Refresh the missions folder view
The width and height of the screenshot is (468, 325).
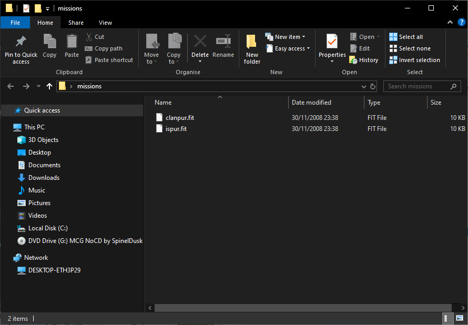pyautogui.click(x=373, y=86)
